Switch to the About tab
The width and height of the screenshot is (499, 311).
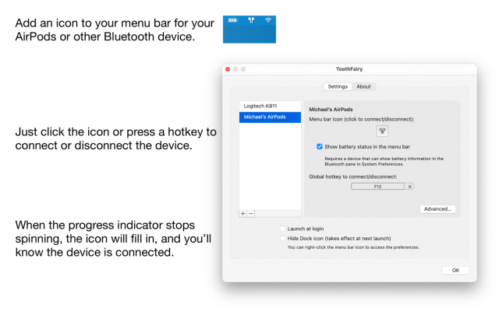tap(363, 86)
